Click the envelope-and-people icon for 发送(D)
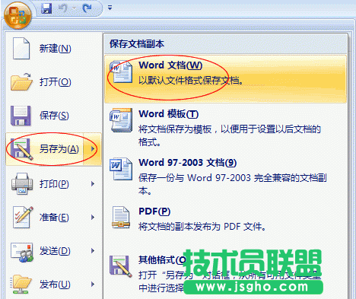Screen dimensions: 356x299 [x=22, y=252]
